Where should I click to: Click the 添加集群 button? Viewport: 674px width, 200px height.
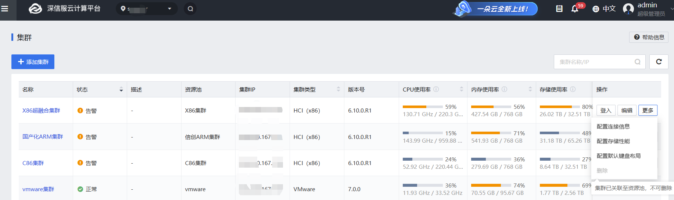[33, 62]
